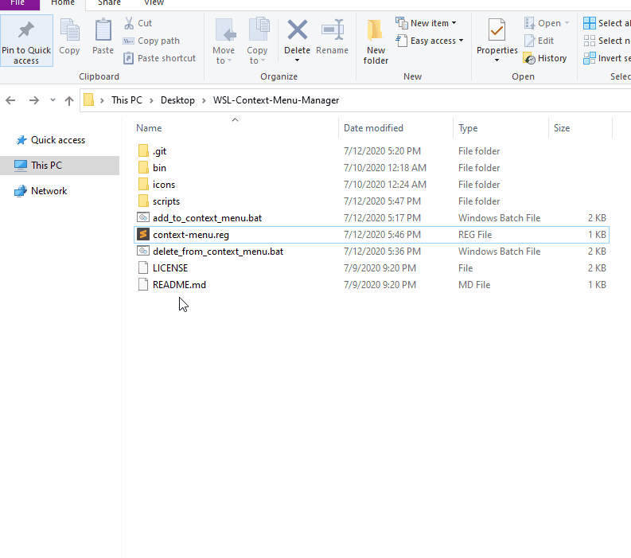Expand chevron after This PC in address bar
The width and height of the screenshot is (631, 558).
point(151,100)
